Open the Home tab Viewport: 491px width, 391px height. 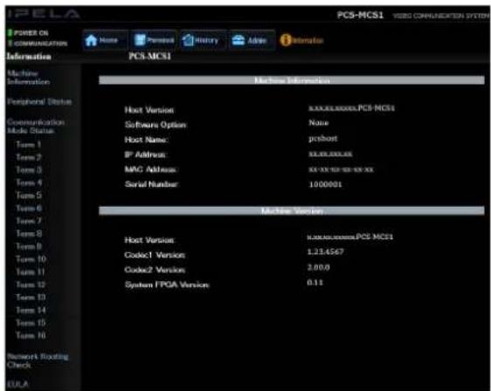click(105, 40)
